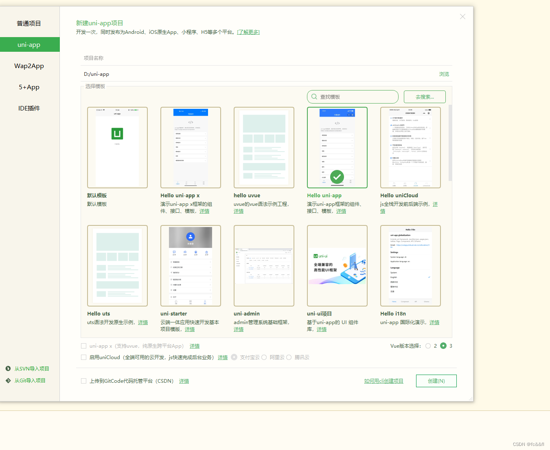The image size is (550, 450).
Task: Switch to the 5+App tab
Action: click(29, 87)
